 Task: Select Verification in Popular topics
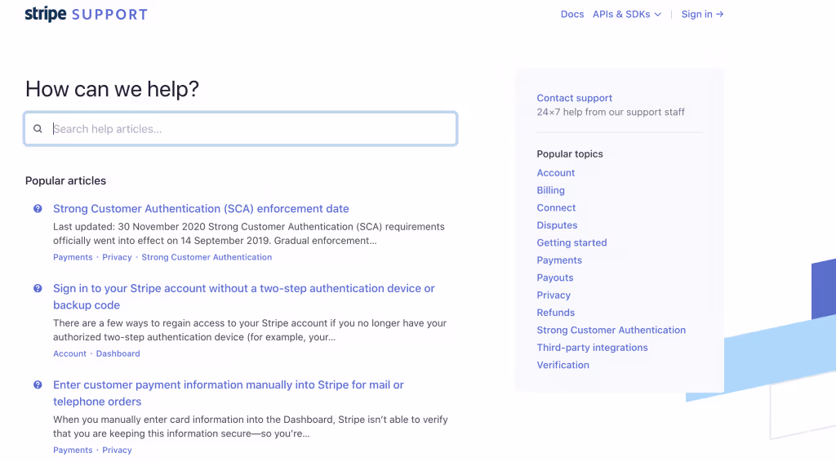coord(563,365)
